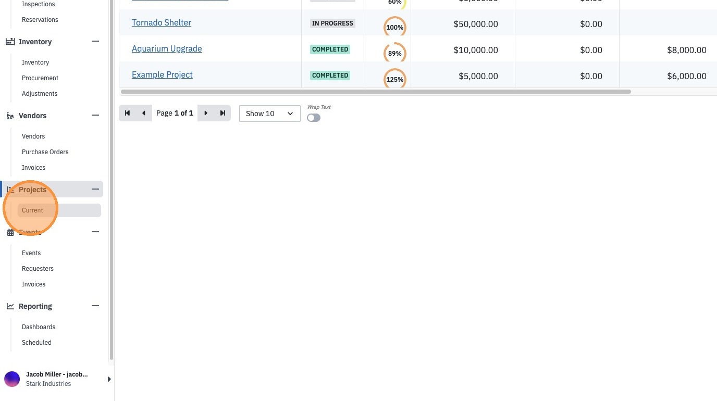Open the Example Project link
Screen dimensions: 717x401
pos(162,75)
